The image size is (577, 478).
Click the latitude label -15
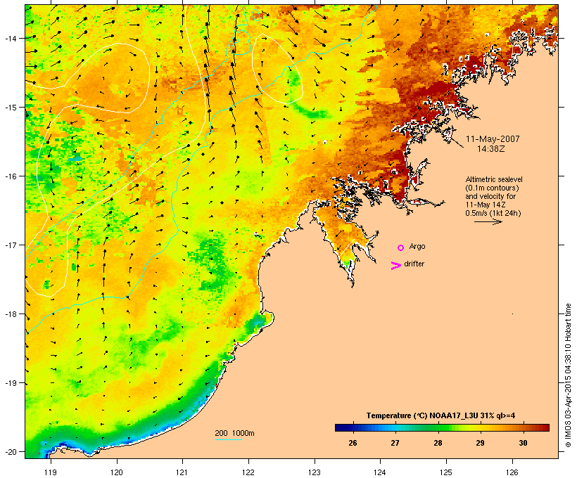10,108
